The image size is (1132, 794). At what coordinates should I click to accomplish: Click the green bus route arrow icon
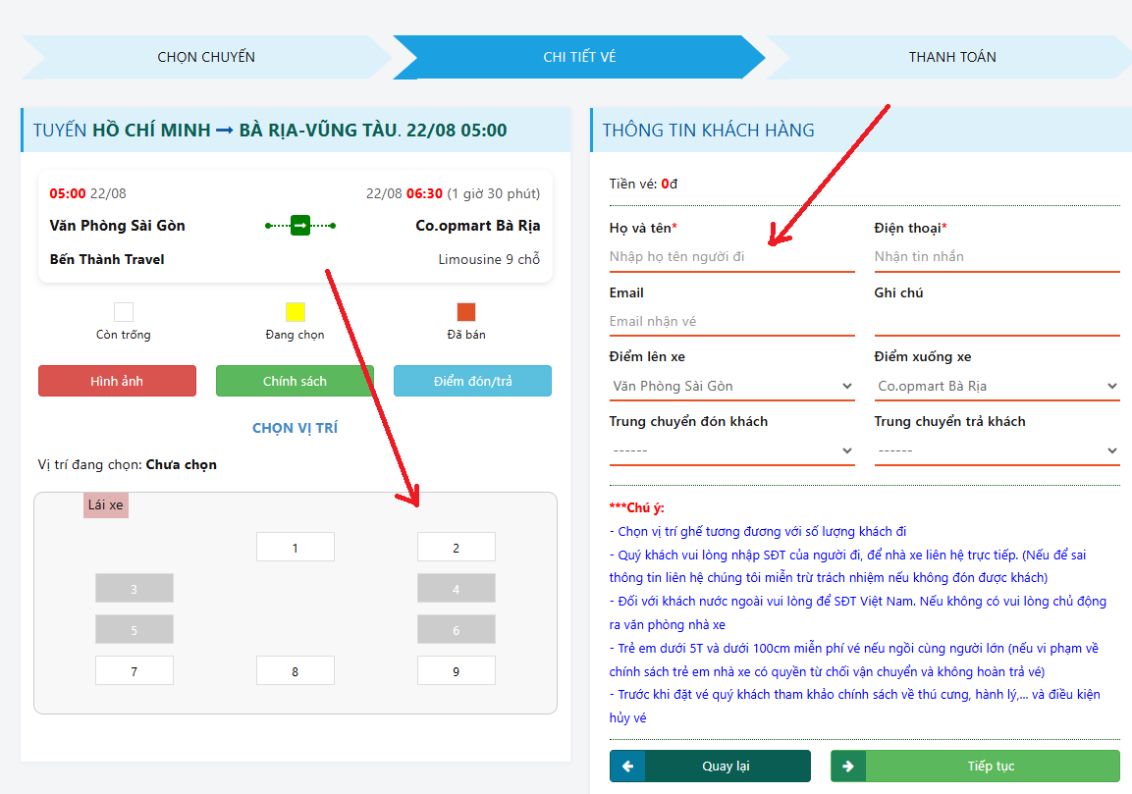pyautogui.click(x=300, y=225)
